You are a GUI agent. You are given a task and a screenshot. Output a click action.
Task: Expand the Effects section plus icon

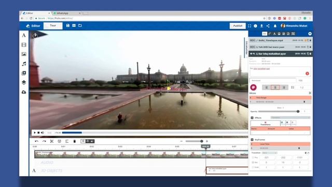tap(252, 118)
